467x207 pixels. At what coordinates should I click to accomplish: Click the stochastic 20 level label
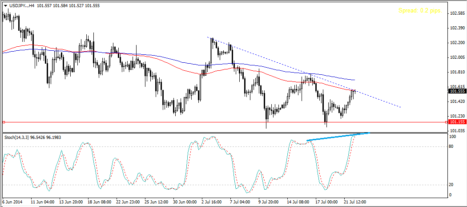pyautogui.click(x=452, y=185)
